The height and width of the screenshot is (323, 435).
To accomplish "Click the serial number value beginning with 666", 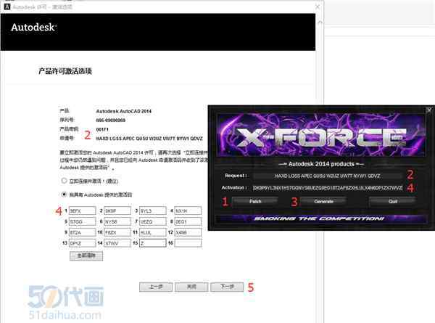I will (110, 120).
